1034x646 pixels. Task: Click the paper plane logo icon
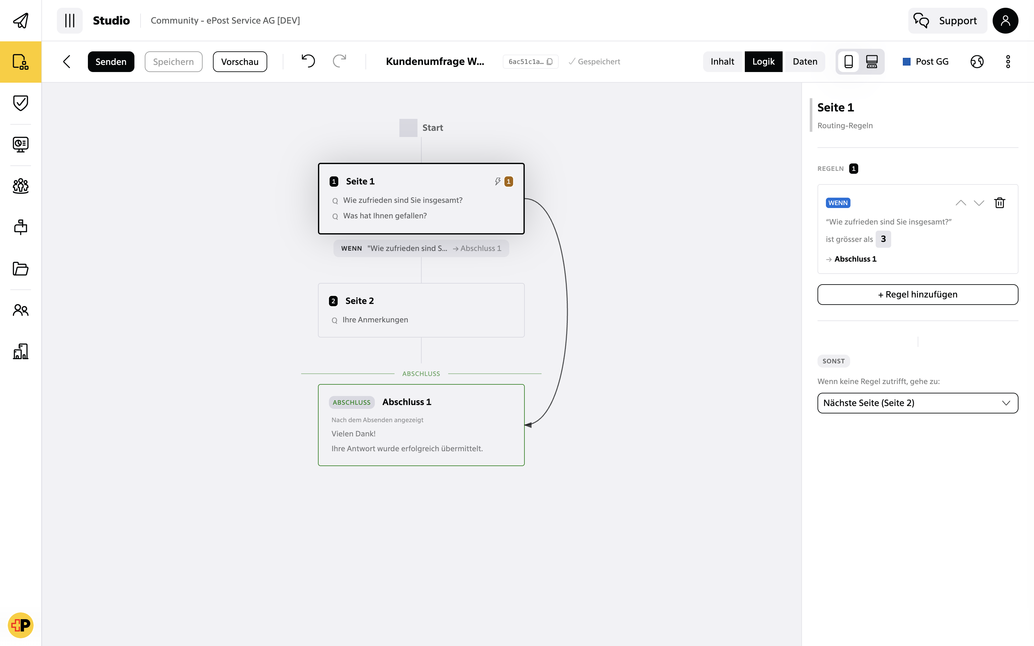click(20, 20)
